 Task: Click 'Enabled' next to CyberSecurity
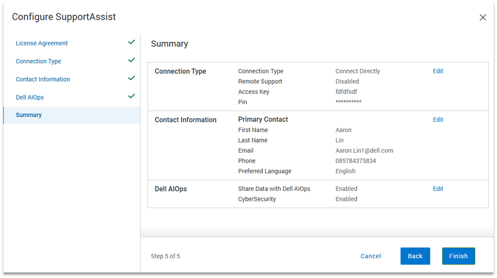[346, 199]
